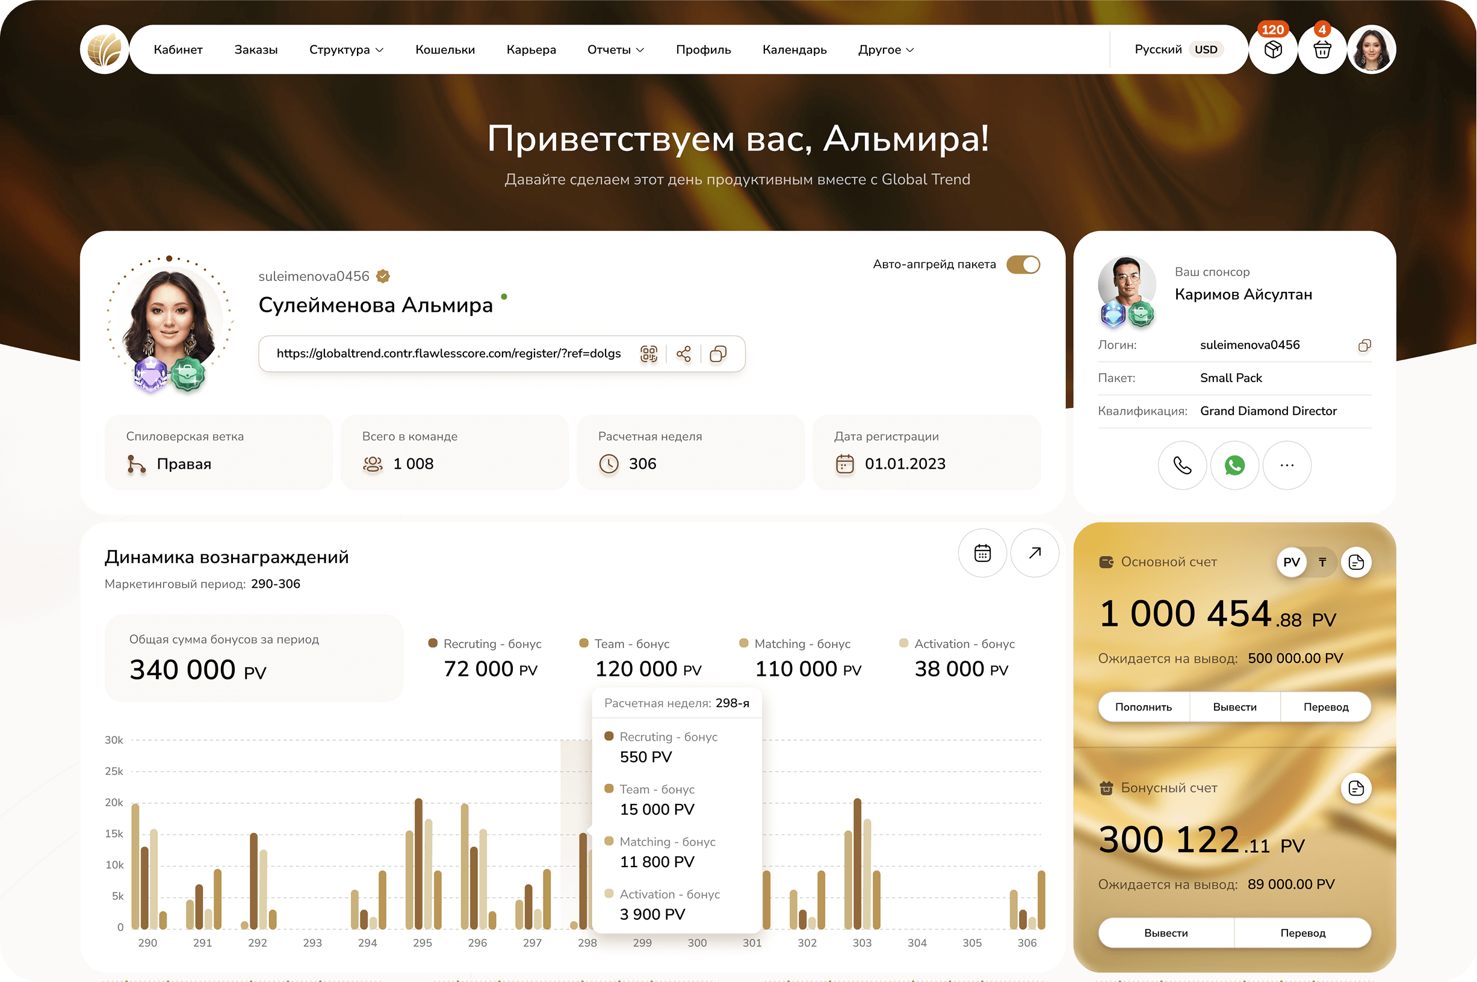Click the QR code icon next to referral link
Screen dimensions: 1477x982
pos(649,354)
